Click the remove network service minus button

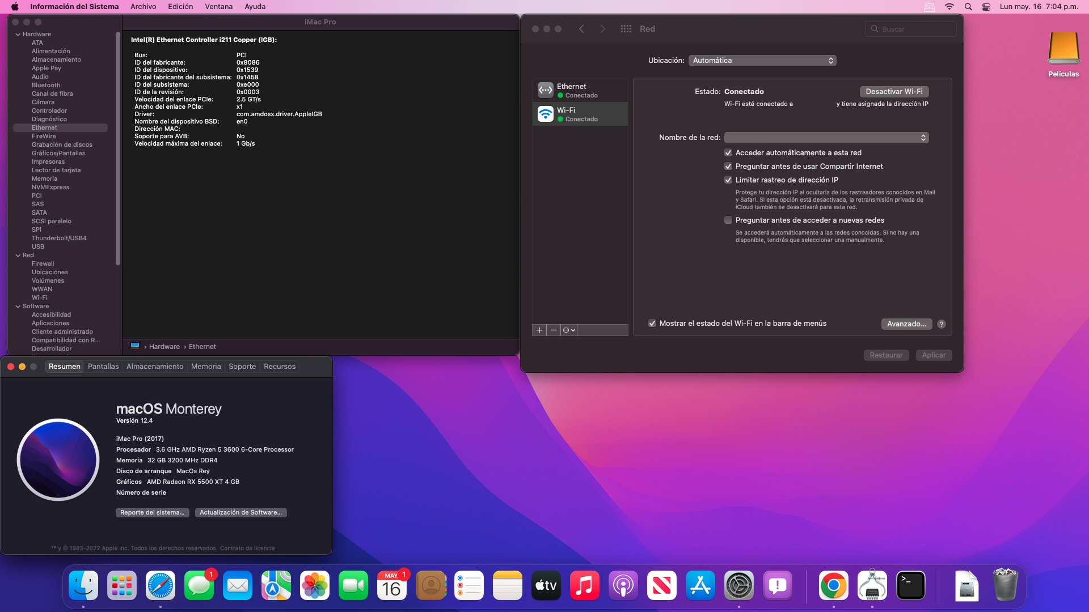click(x=554, y=330)
